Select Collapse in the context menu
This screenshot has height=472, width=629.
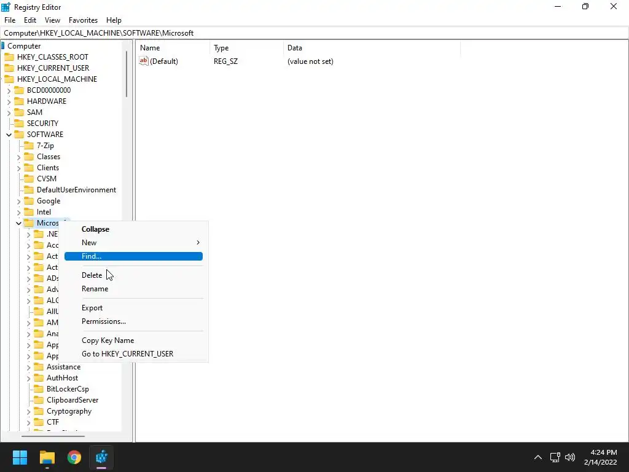tap(133, 229)
